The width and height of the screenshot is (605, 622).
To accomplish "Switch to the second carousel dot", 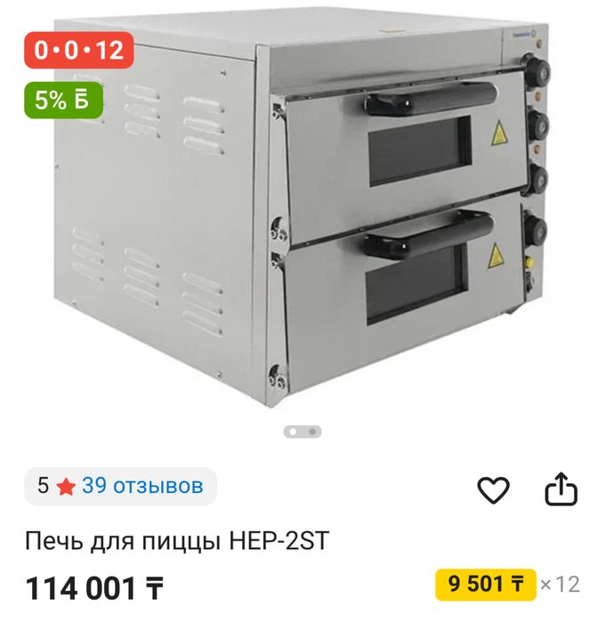I will pos(312,432).
